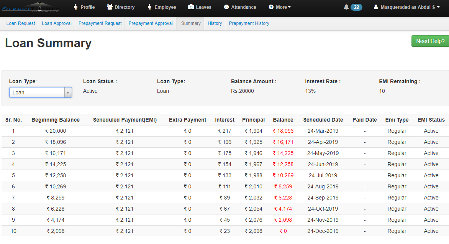Switch to the Loan Approval tab

pyautogui.click(x=57, y=23)
